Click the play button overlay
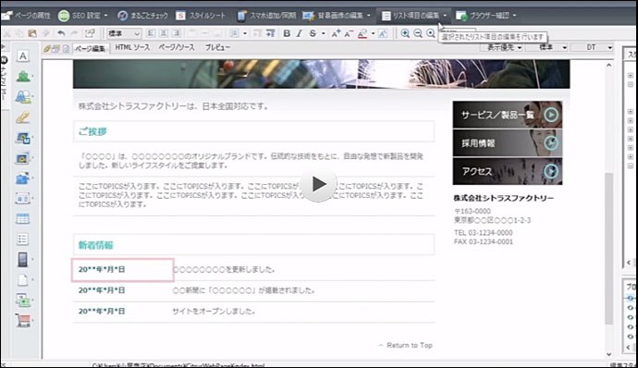Screen dimensions: 638x368 tap(319, 184)
